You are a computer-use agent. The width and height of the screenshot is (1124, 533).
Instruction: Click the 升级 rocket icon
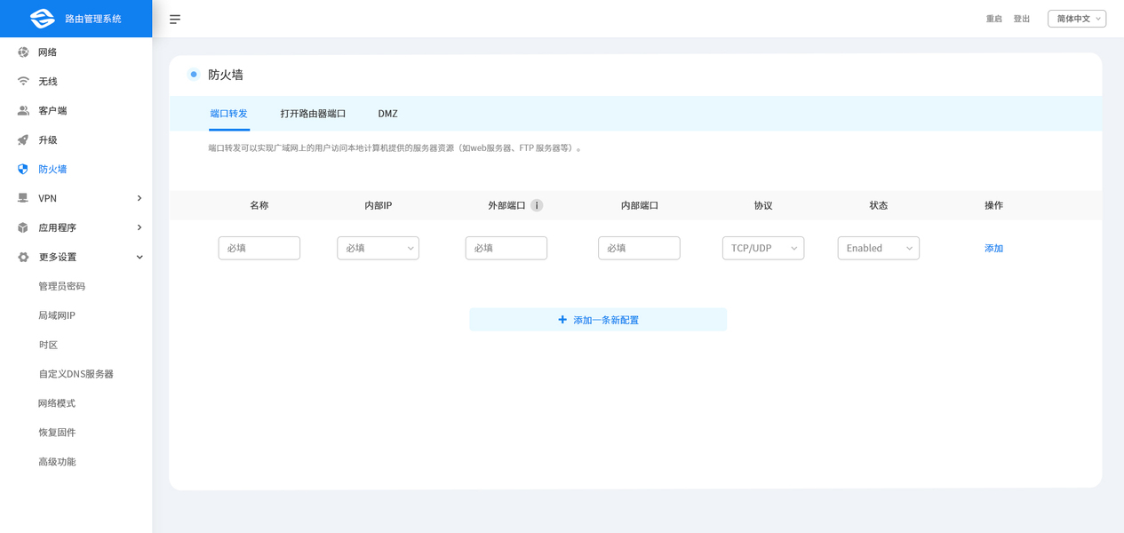(x=23, y=139)
